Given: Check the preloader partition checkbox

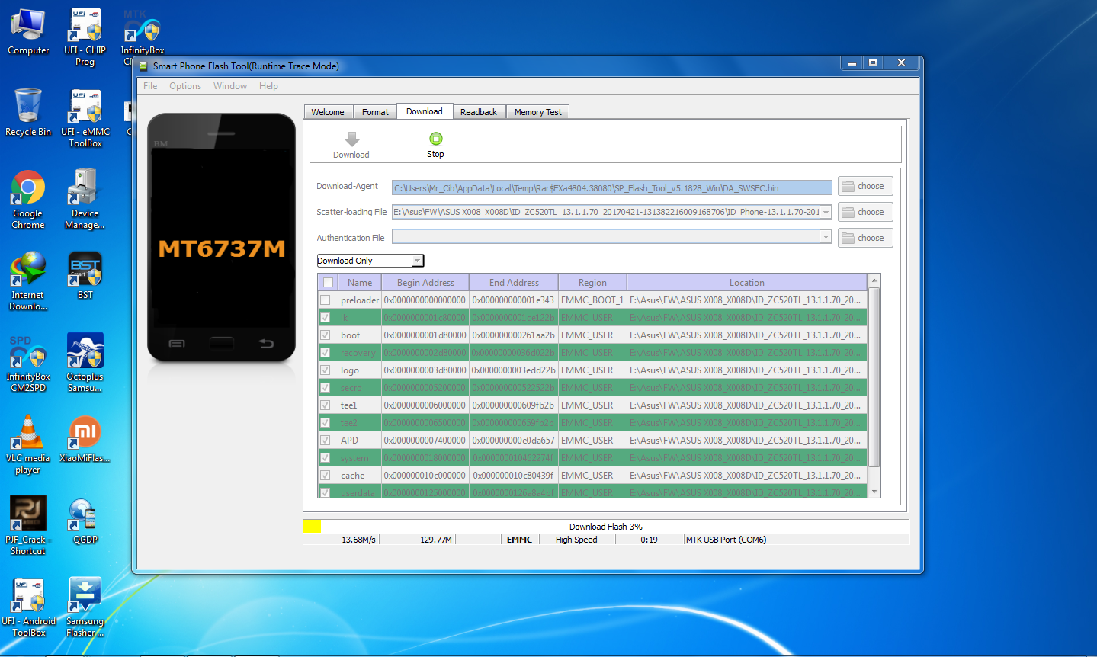Looking at the screenshot, I should 326,300.
